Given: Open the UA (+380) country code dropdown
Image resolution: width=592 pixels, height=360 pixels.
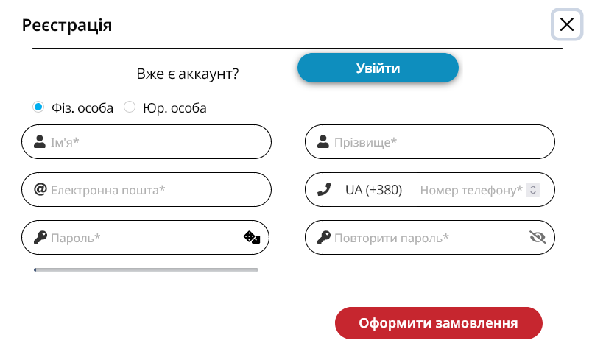Looking at the screenshot, I should pyautogui.click(x=373, y=190).
